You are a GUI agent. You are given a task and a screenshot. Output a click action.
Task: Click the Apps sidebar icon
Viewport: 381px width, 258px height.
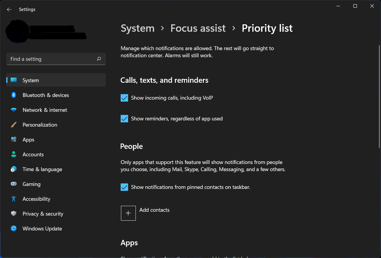14,139
